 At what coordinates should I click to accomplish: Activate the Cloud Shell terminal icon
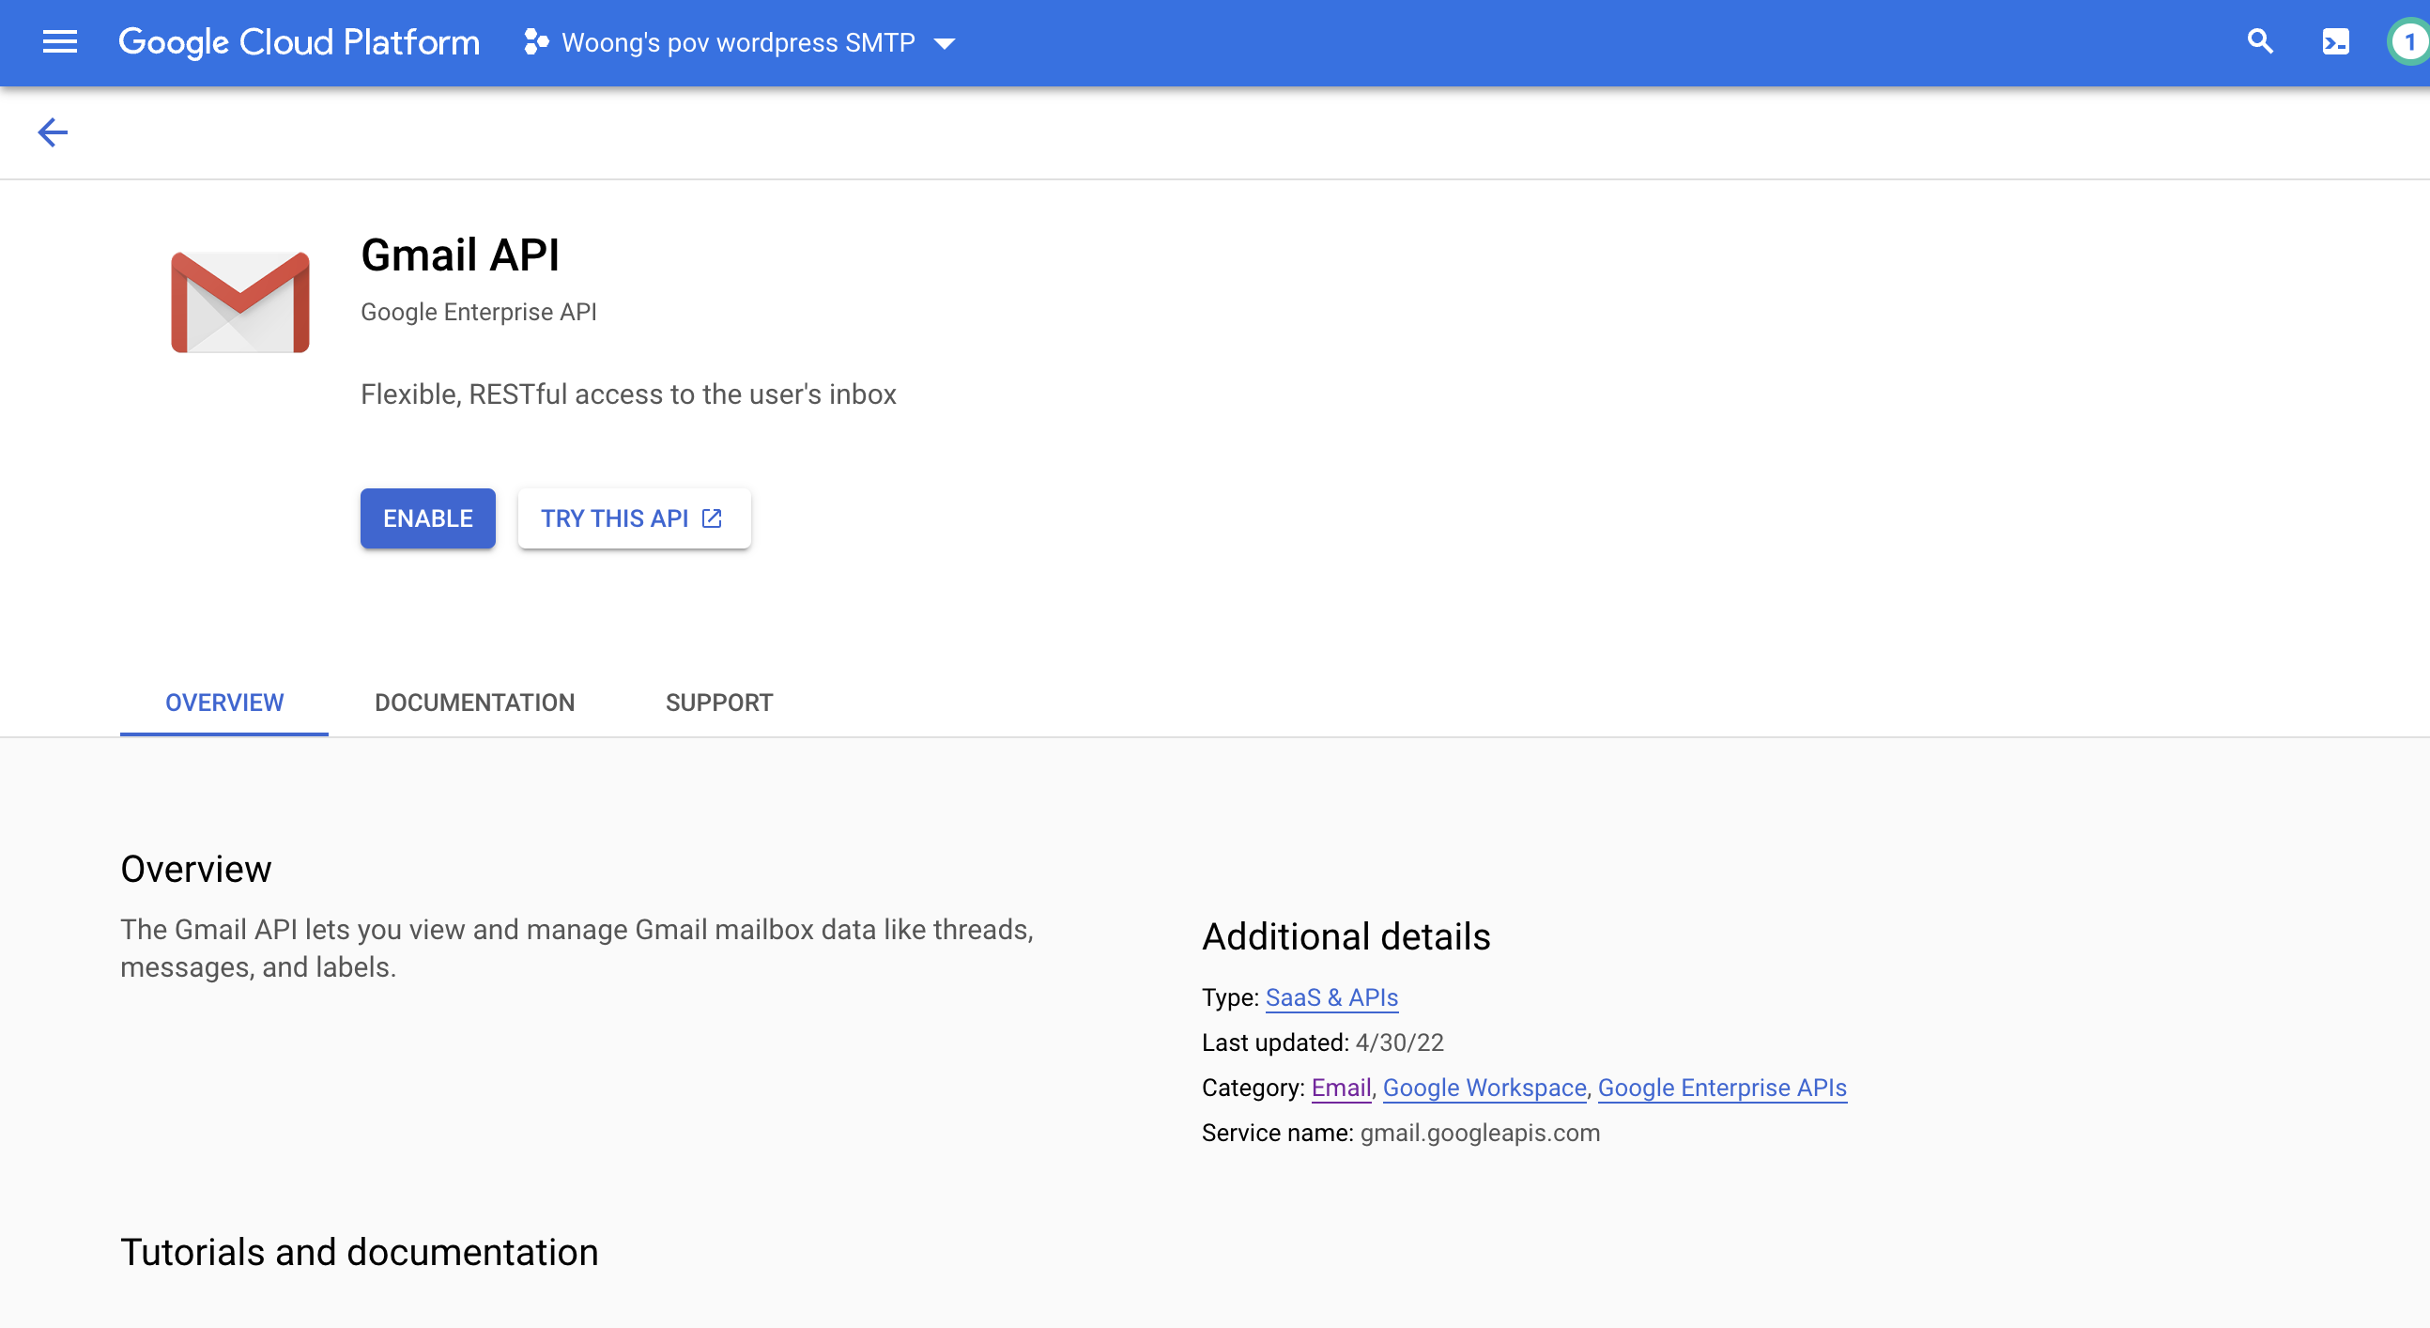pos(2335,42)
